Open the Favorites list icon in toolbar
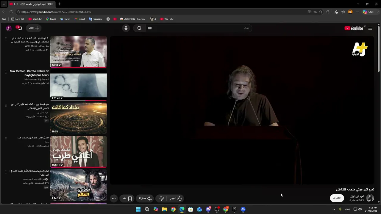This screenshot has width=381, height=214. tap(343, 12)
